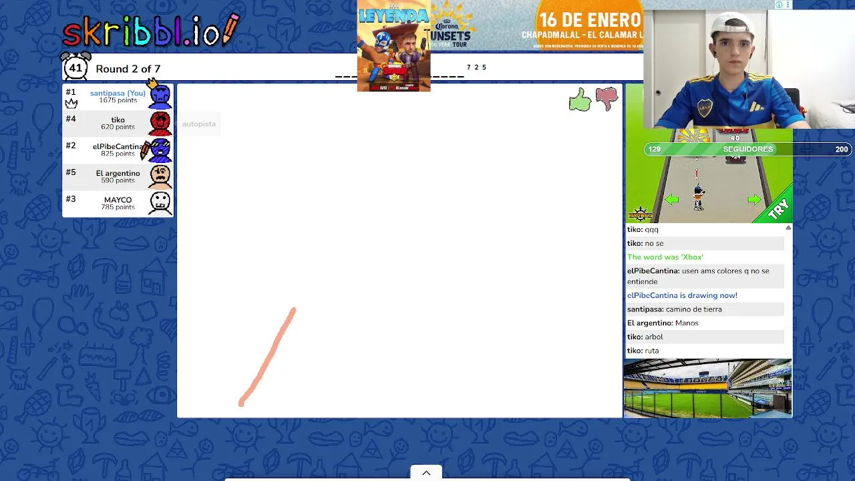Screen dimensions: 855x481
Task: Select player tiko in the list
Action: pos(118,123)
